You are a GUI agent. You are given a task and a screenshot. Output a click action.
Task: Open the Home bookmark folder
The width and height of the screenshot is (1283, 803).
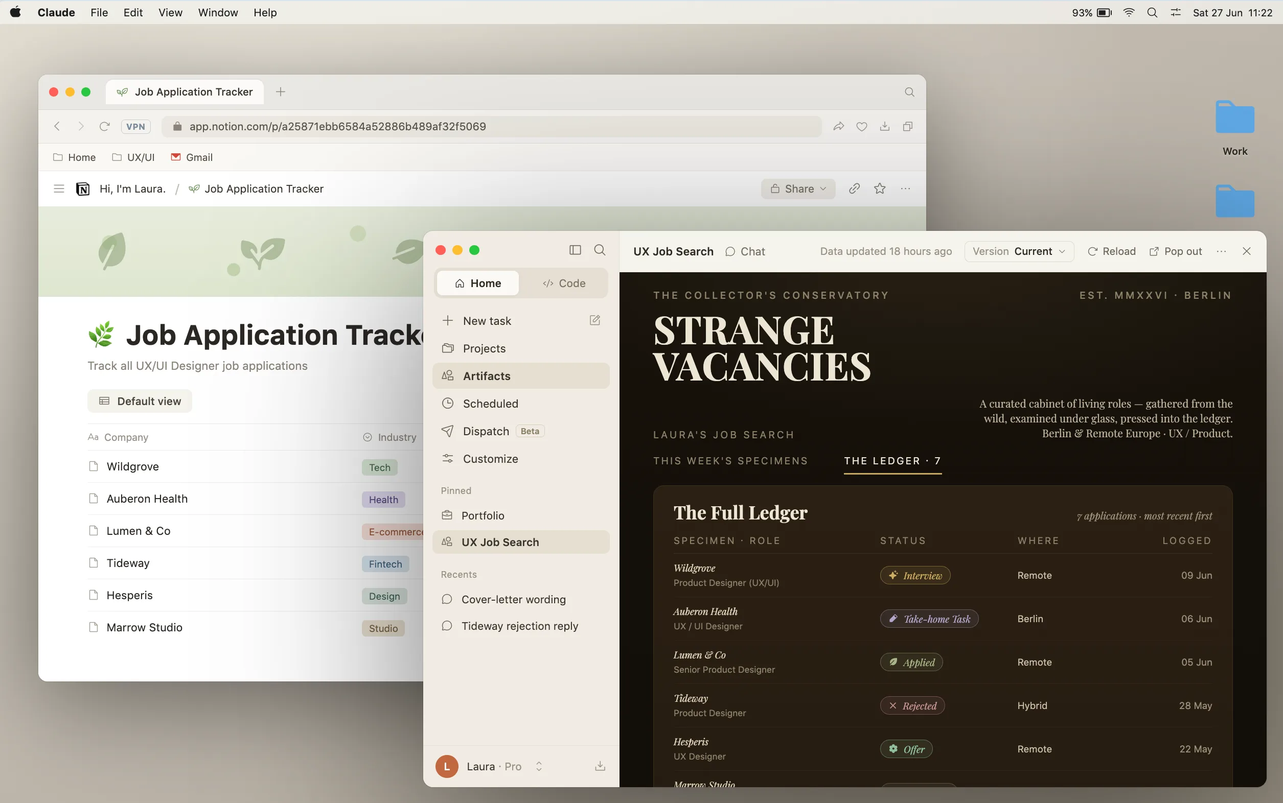(75, 157)
